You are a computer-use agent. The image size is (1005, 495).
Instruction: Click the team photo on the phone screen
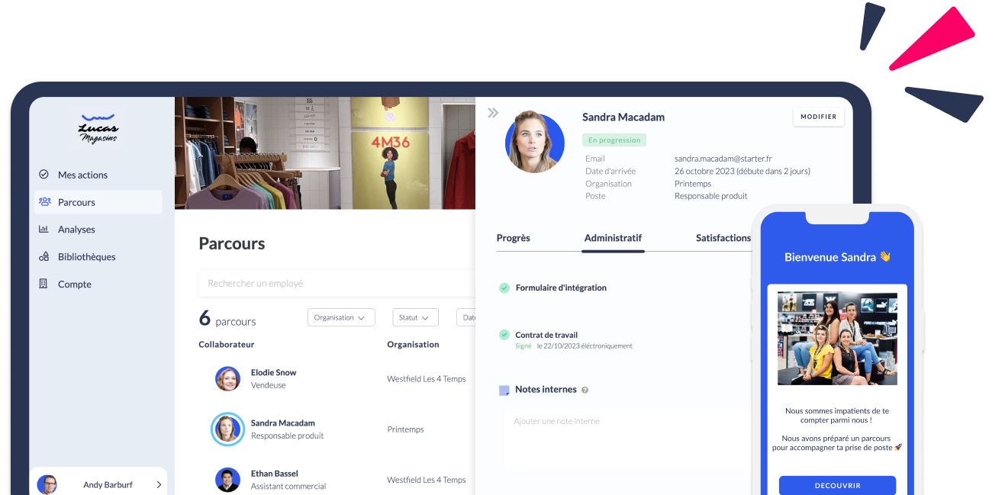837,338
